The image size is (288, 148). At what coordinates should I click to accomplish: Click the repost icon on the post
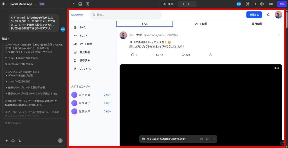coord(157,55)
